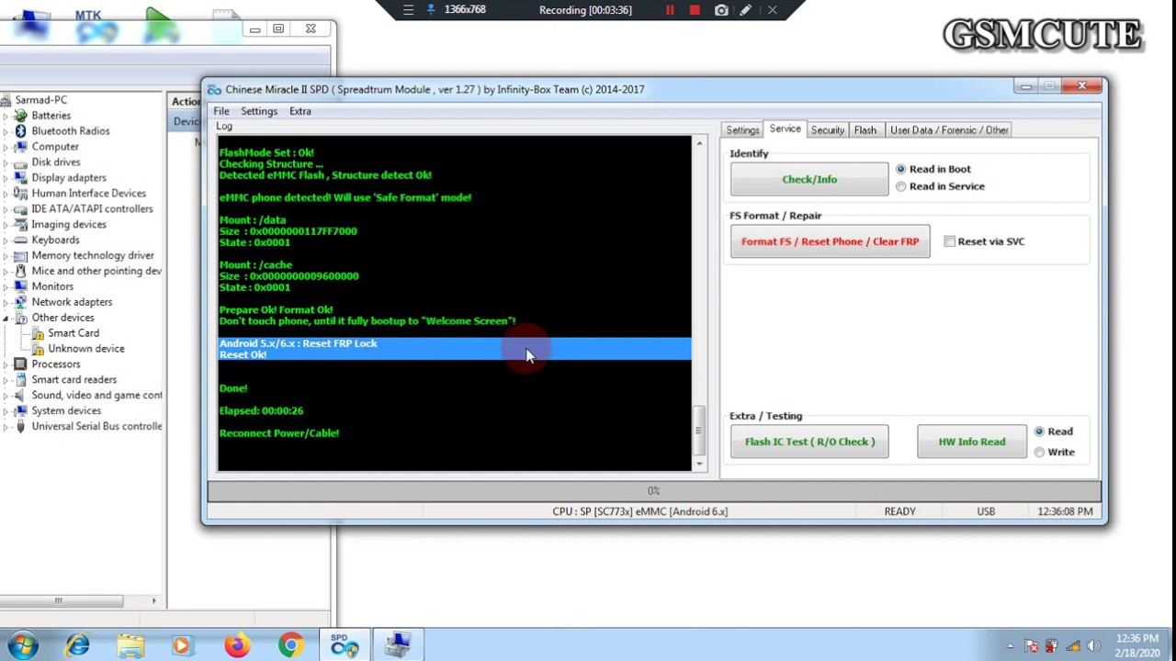Switch to the Settings tab
1176x661 pixels.
click(x=742, y=130)
